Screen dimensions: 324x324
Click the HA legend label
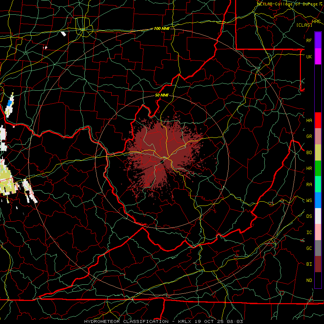(x=309, y=120)
